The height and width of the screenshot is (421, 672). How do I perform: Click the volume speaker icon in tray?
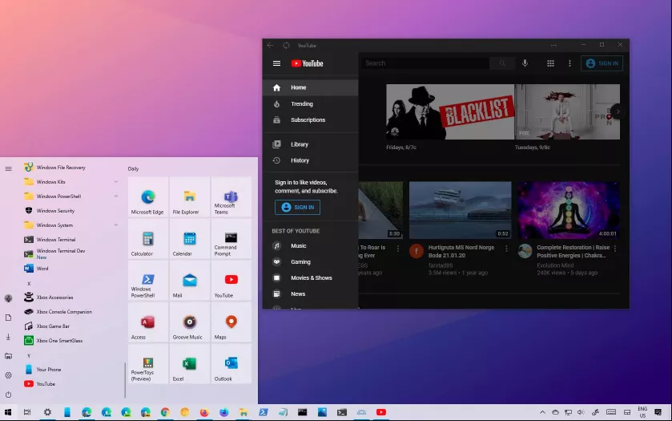coord(581,412)
